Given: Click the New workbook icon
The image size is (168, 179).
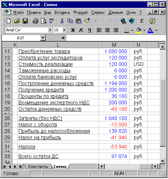Looking at the screenshot, I should coord(9,21).
